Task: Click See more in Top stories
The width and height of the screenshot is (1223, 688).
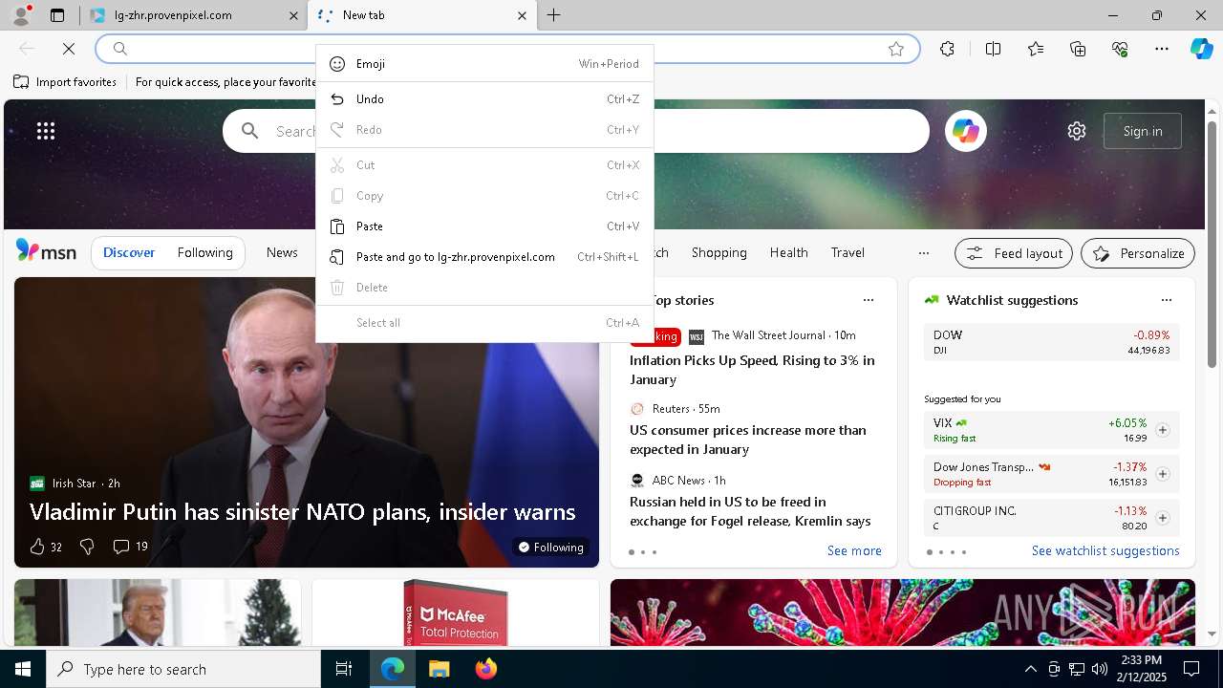Action: [x=854, y=551]
